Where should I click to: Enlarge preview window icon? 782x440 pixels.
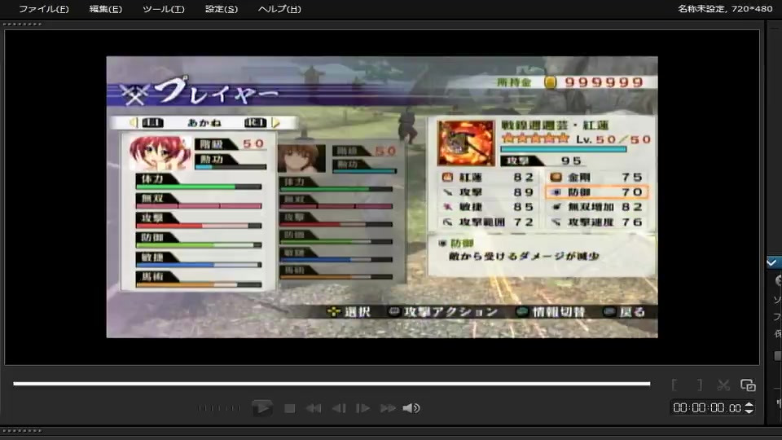(x=748, y=385)
